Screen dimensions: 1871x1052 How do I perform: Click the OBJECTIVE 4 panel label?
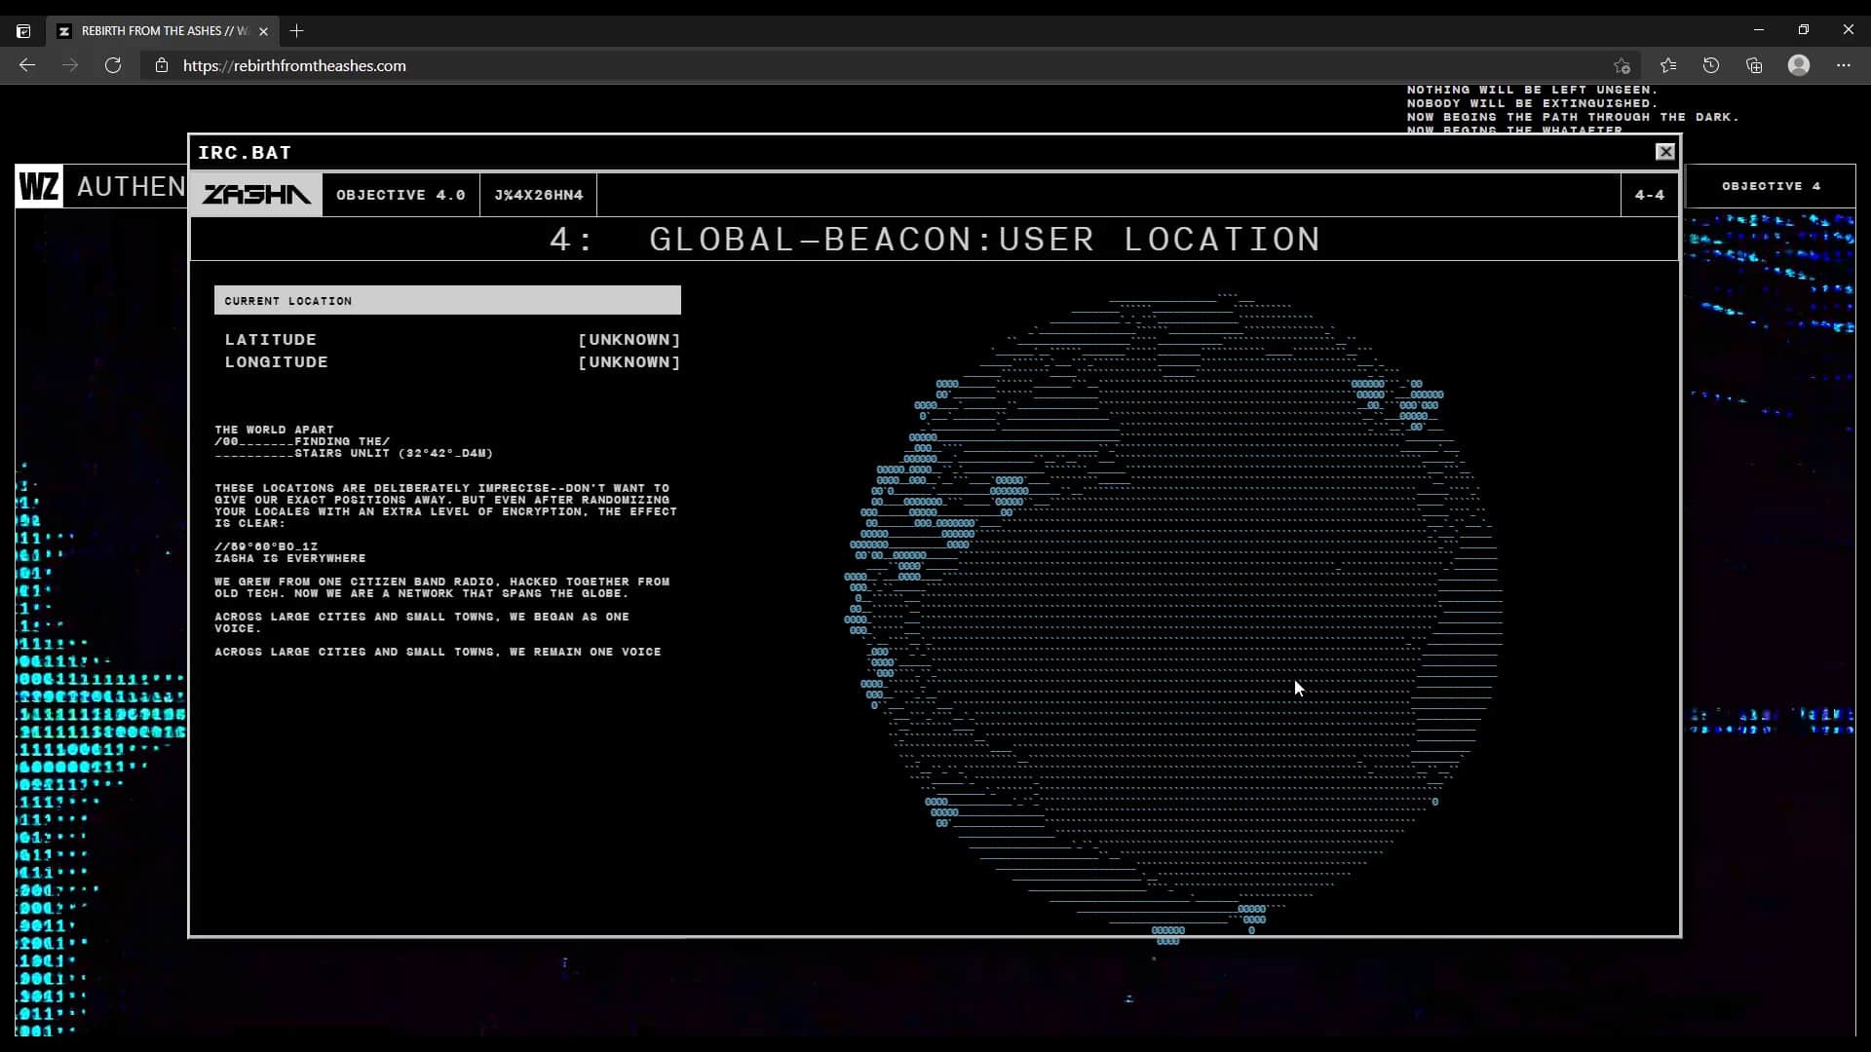coord(1771,186)
